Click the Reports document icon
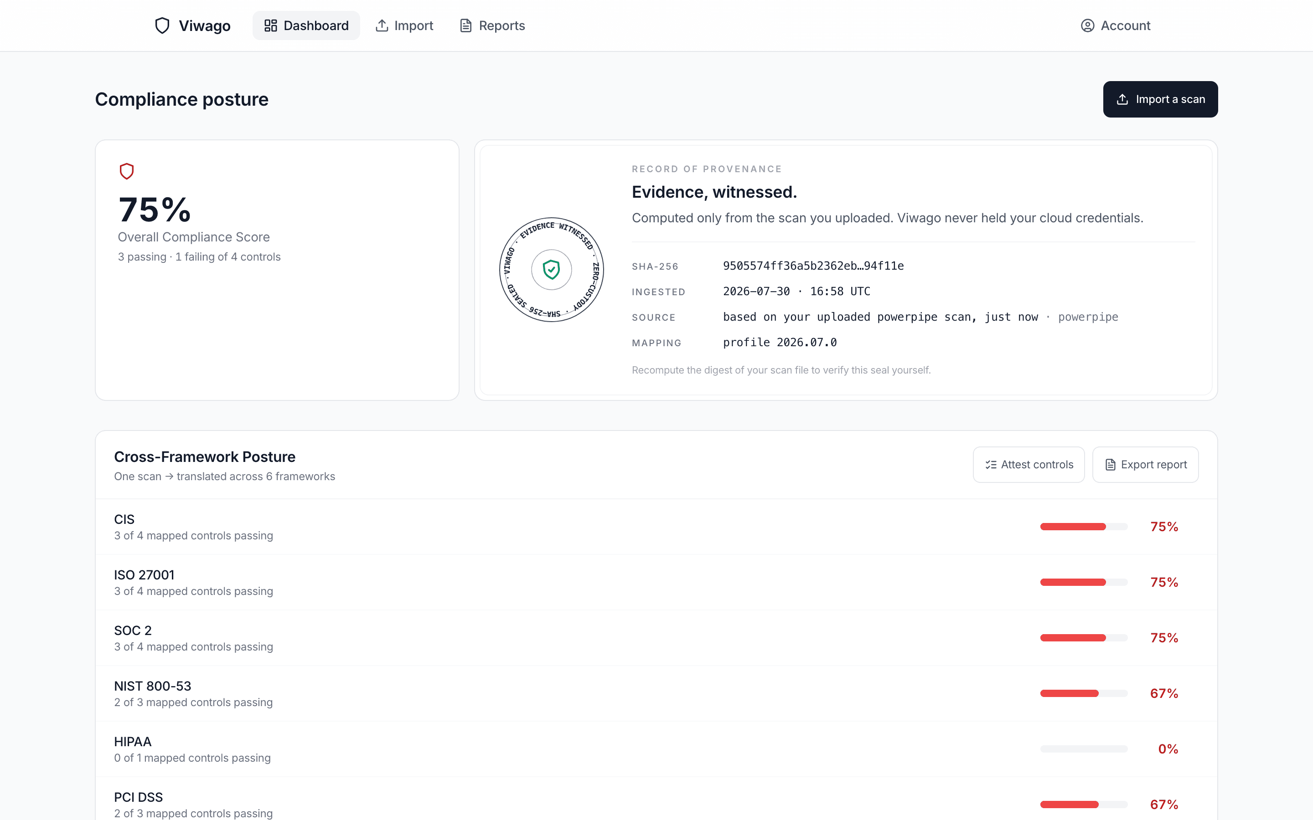This screenshot has height=820, width=1313. coord(465,26)
